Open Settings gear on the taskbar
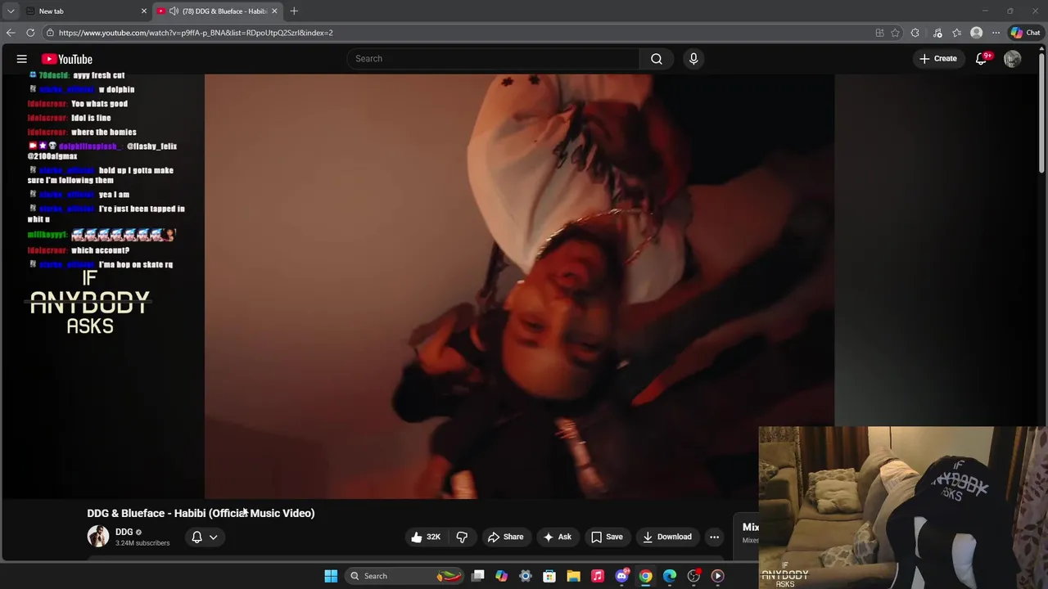 click(526, 576)
